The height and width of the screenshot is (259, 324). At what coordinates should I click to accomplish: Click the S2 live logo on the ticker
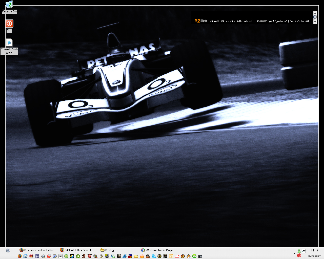coord(201,21)
